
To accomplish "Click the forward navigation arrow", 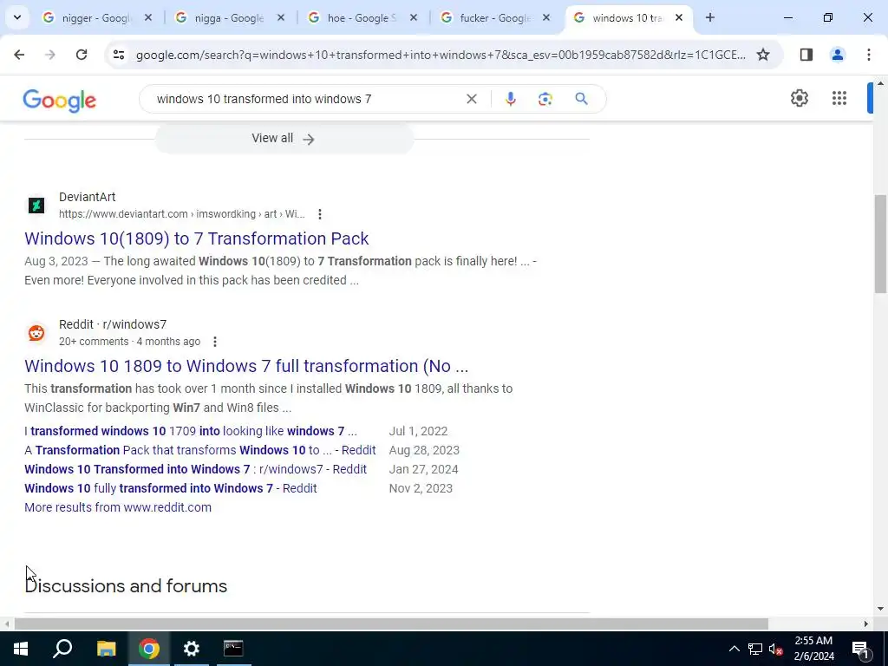I will coord(50,55).
